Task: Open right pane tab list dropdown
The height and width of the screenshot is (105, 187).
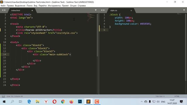Action: [x=184, y=10]
